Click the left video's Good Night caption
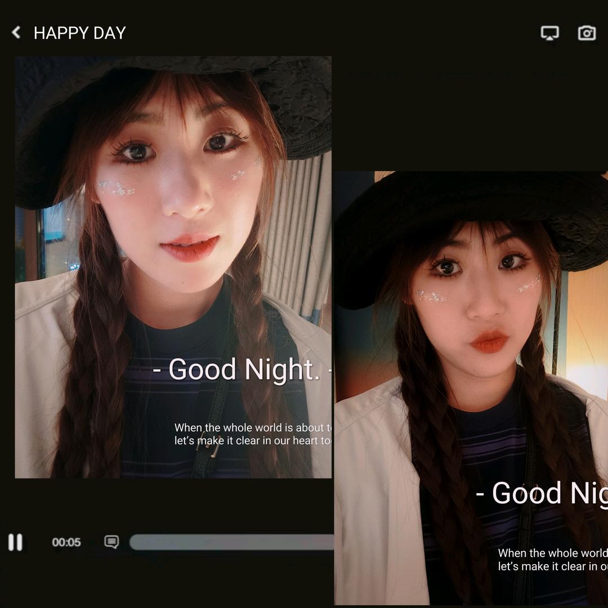 (x=242, y=370)
